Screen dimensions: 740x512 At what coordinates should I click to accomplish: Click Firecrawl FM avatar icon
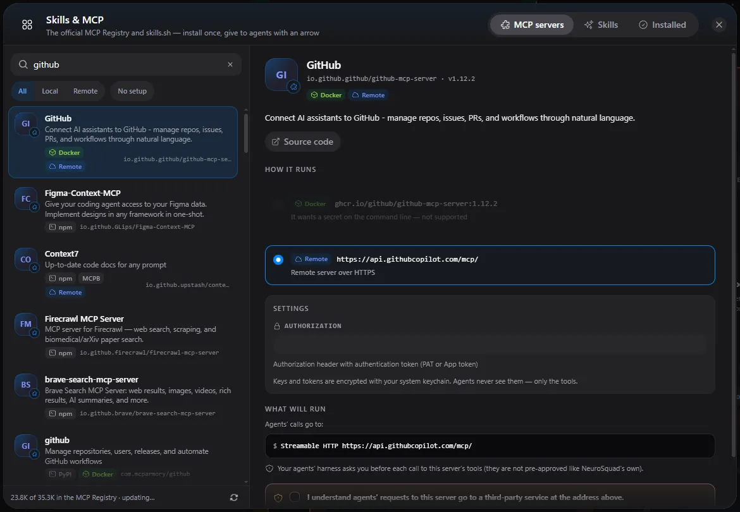[26, 324]
